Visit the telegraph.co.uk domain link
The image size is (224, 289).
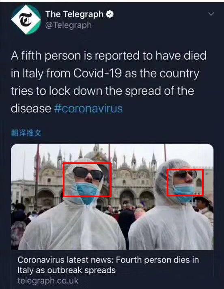[48, 281]
